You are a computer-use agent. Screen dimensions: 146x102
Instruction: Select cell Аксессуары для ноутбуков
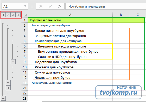[70, 25]
